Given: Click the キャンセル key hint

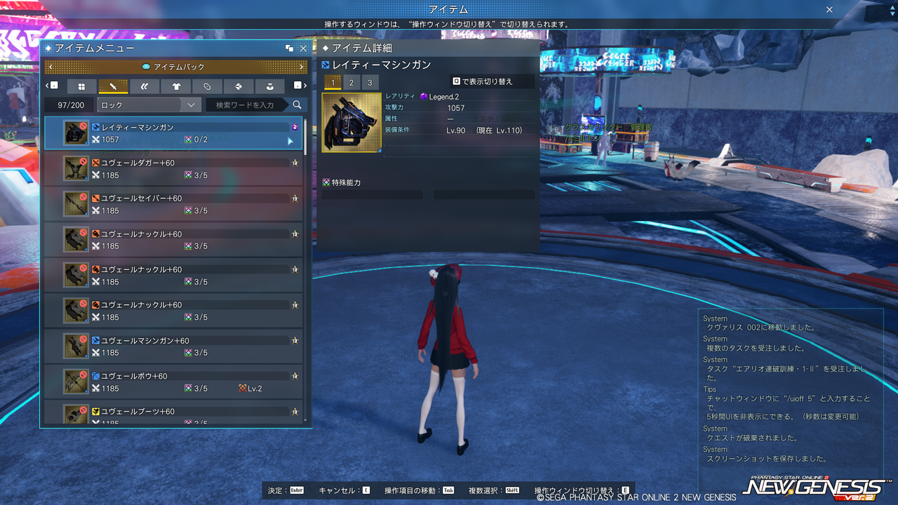Looking at the screenshot, I should [344, 490].
